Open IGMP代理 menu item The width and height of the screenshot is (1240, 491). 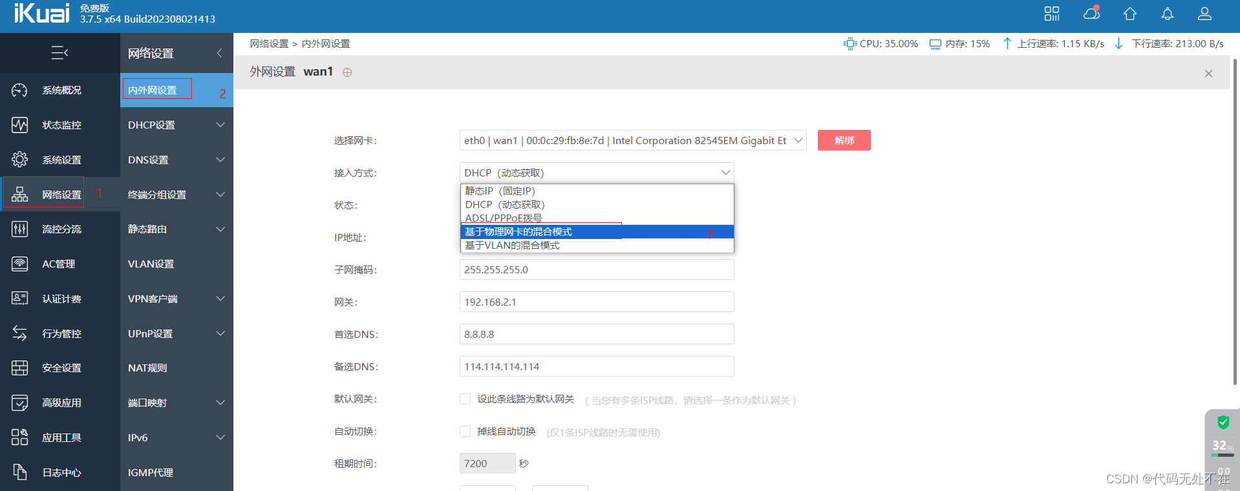tap(176, 472)
